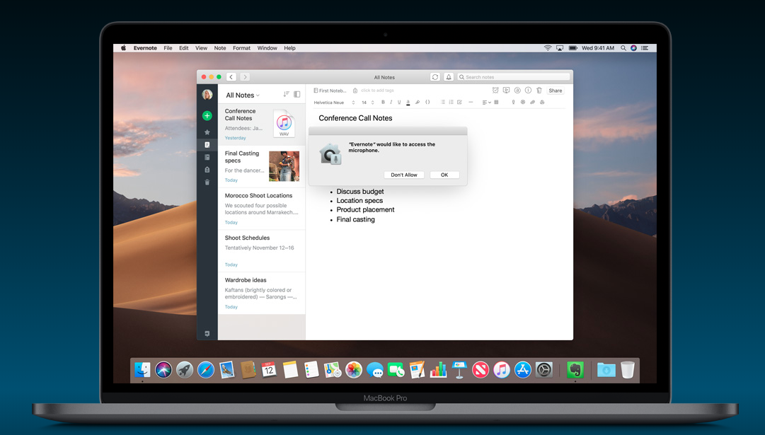
Task: Open the Trash in Evernote sidebar
Action: [207, 182]
